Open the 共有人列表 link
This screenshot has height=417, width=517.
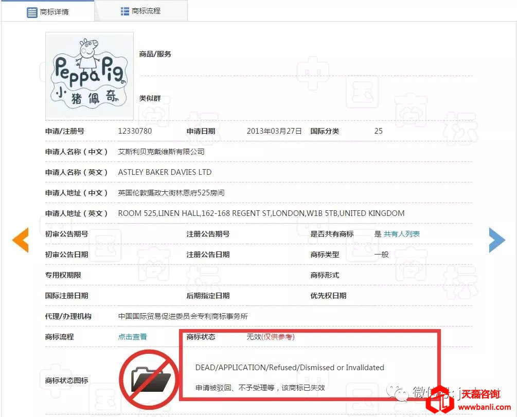click(401, 234)
